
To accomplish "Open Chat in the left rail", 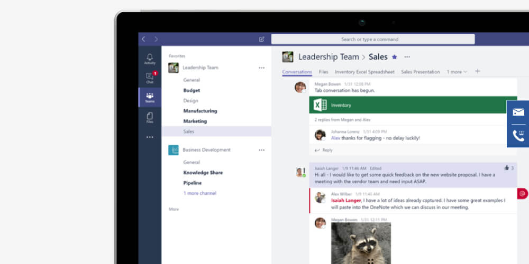I will point(150,78).
